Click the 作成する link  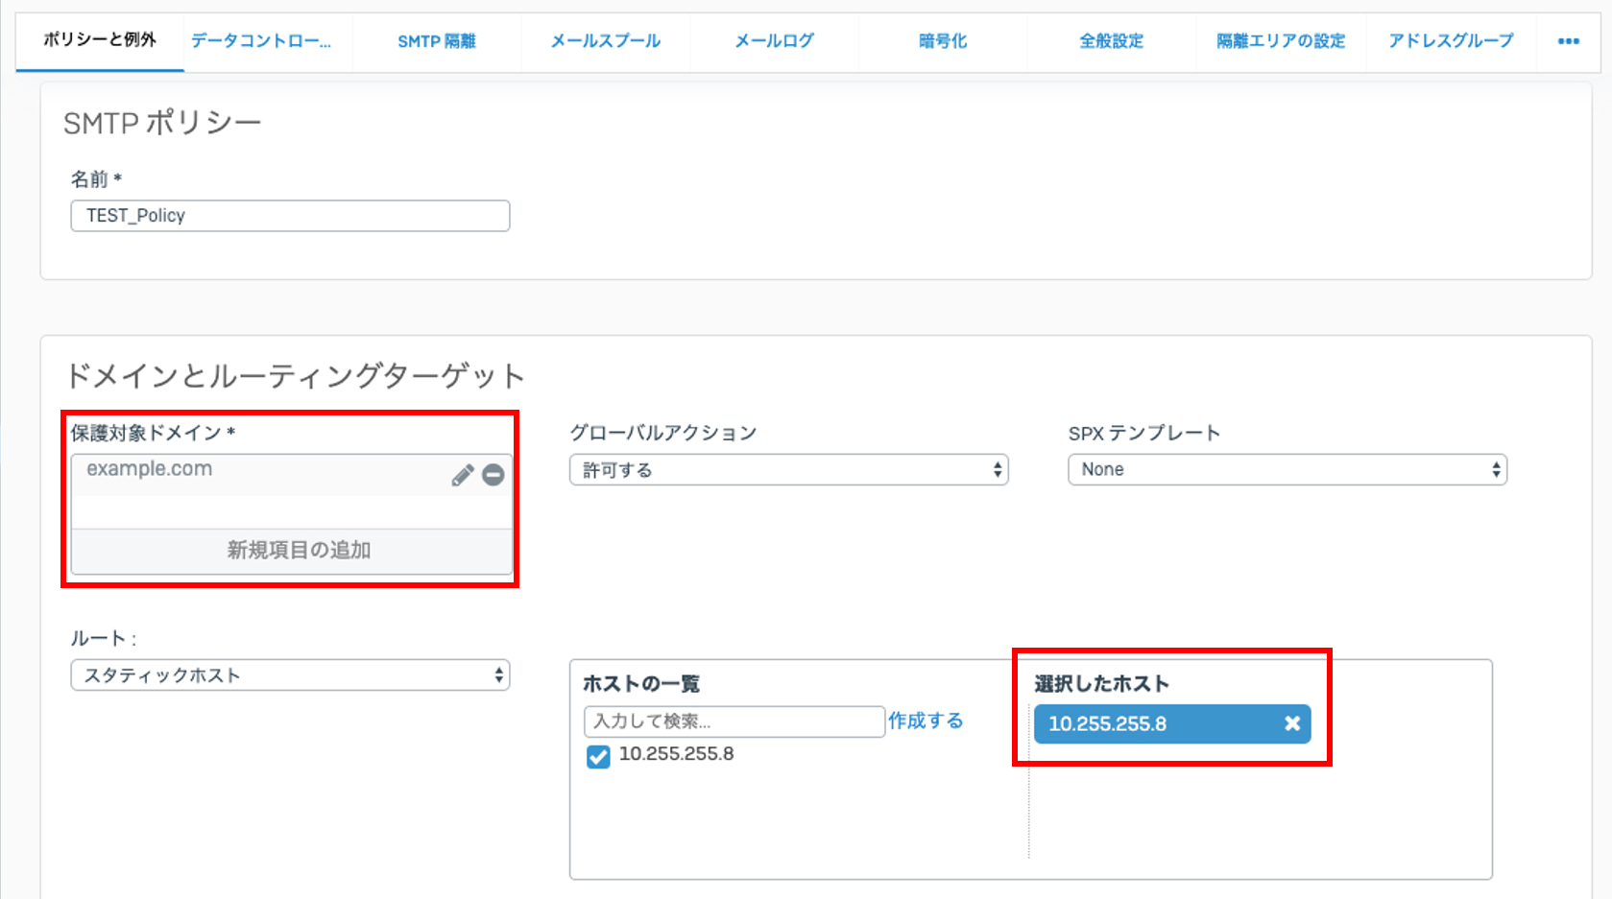[926, 721]
